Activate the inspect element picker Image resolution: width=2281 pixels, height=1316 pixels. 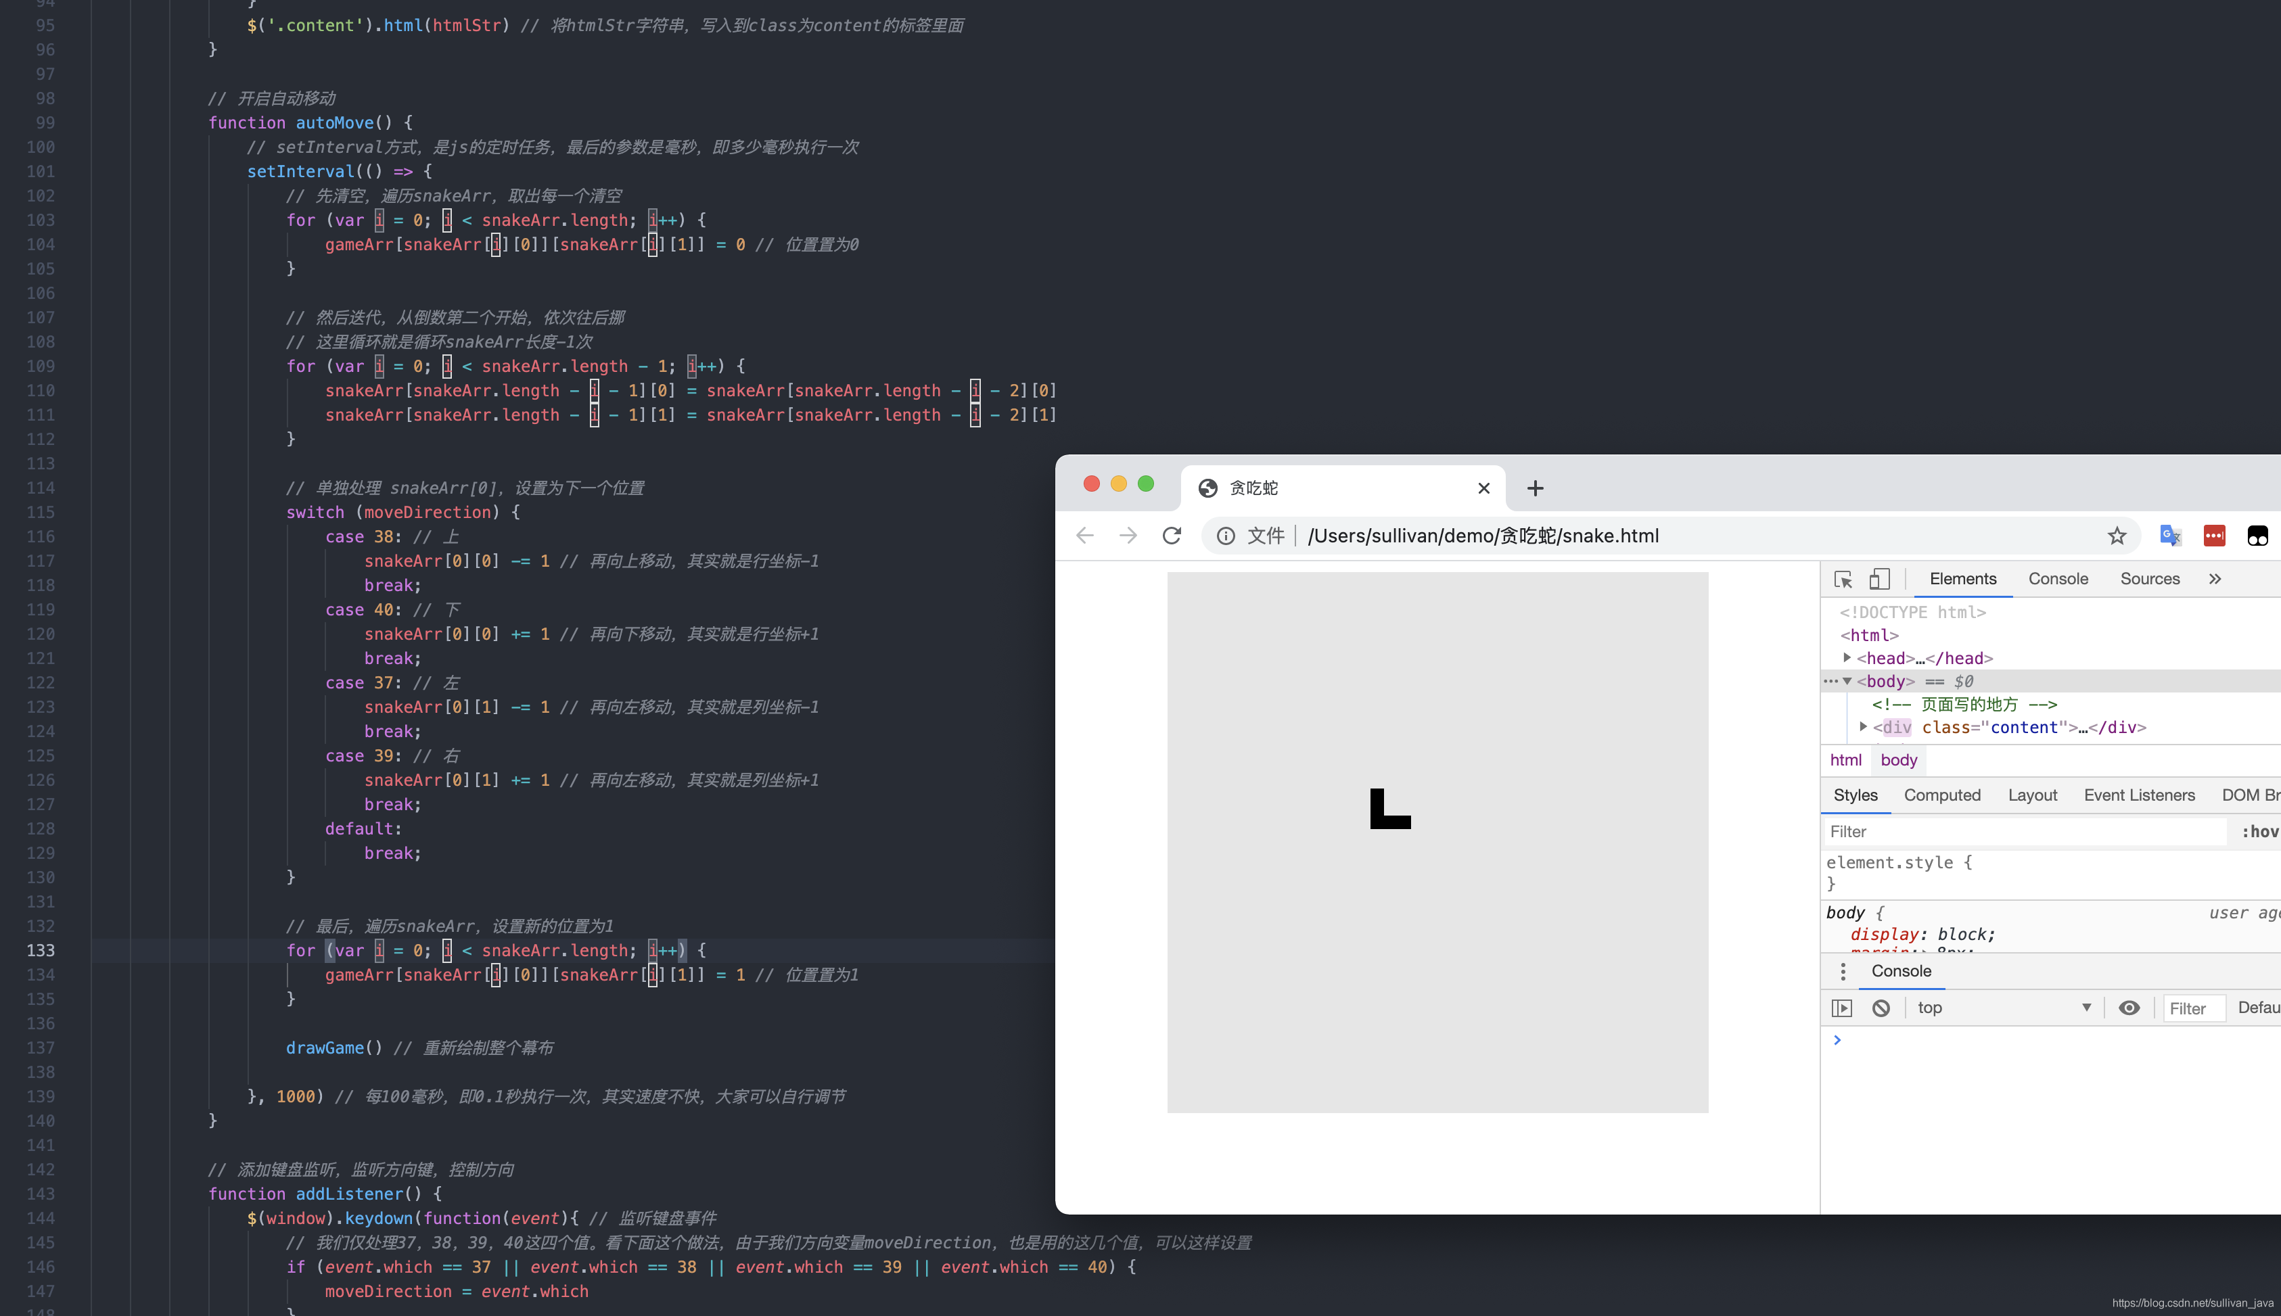(1843, 580)
